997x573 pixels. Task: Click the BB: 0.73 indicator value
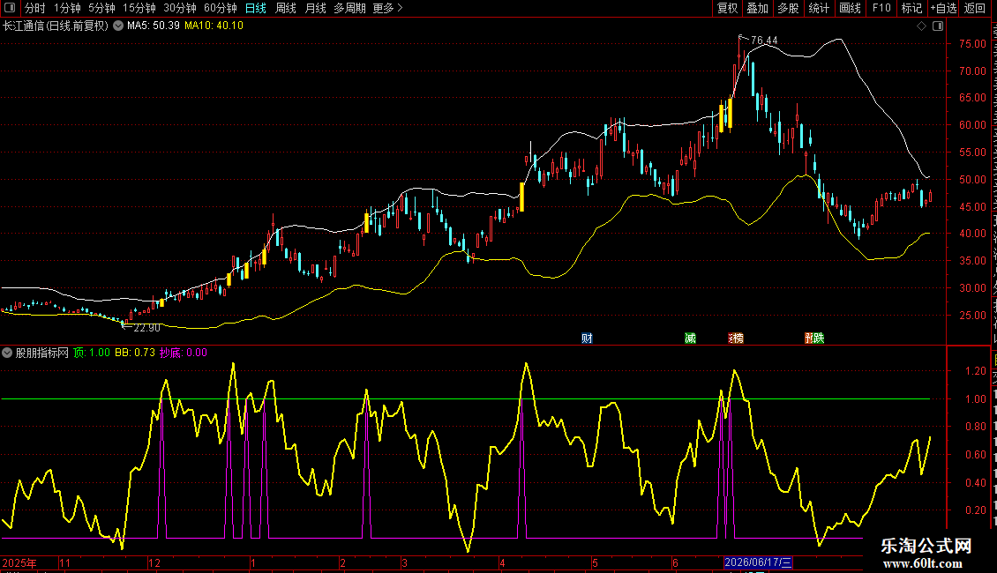point(135,353)
